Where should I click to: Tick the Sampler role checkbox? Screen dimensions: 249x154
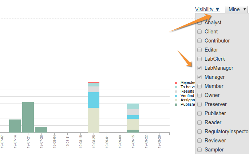click(x=199, y=150)
